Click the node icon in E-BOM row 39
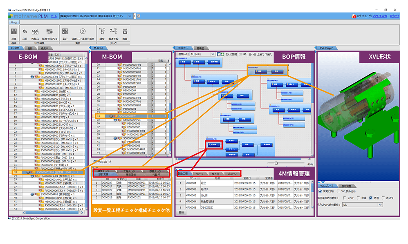The height and width of the screenshot is (244, 408). [x=32, y=194]
